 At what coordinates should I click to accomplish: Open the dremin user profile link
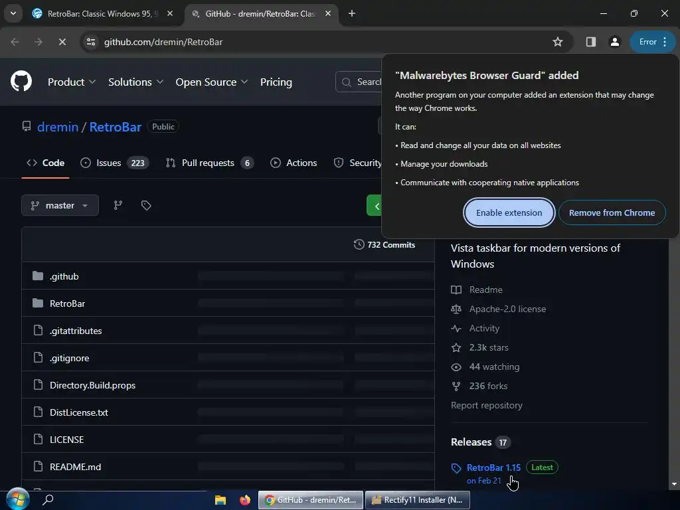58,127
